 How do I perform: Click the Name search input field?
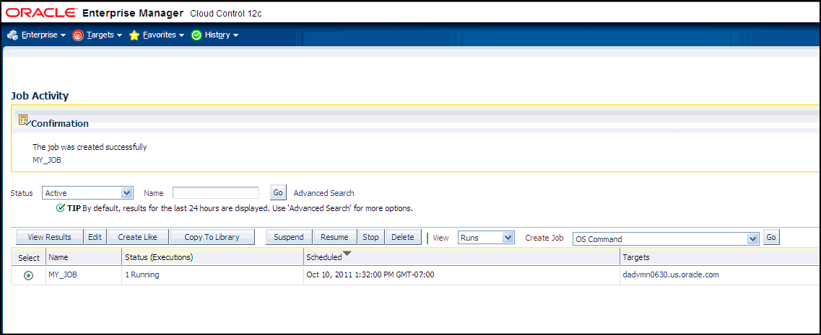216,193
